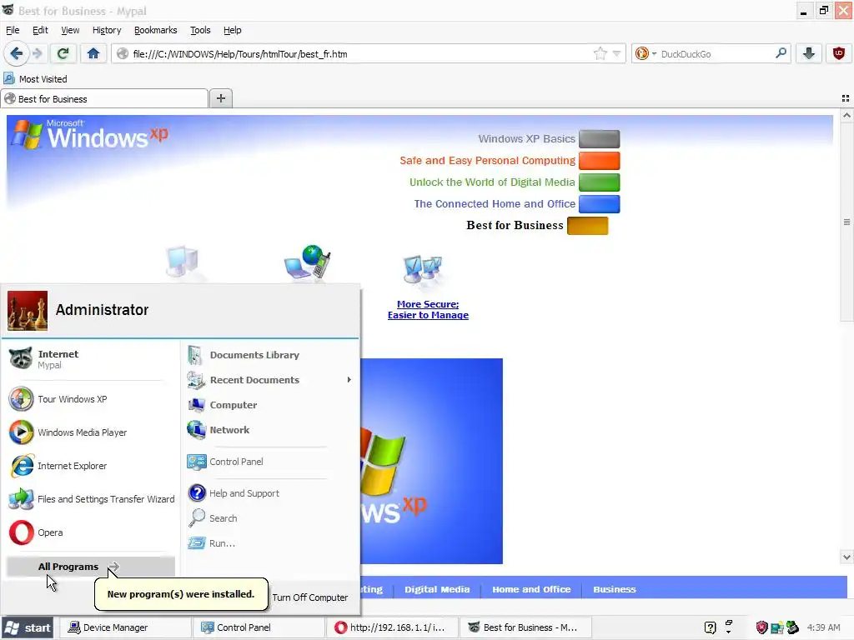Open The Connected Home and Office
854x640 pixels.
click(x=495, y=203)
